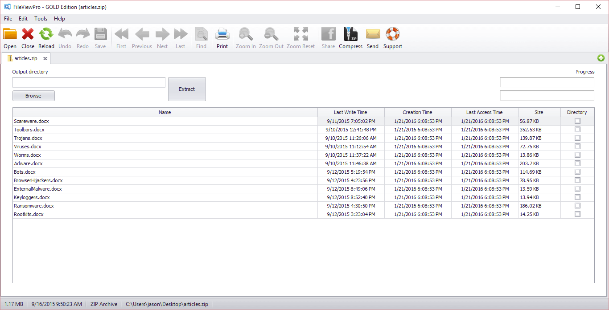
Task: Select the Ransomware.docx file name
Action: (34, 206)
